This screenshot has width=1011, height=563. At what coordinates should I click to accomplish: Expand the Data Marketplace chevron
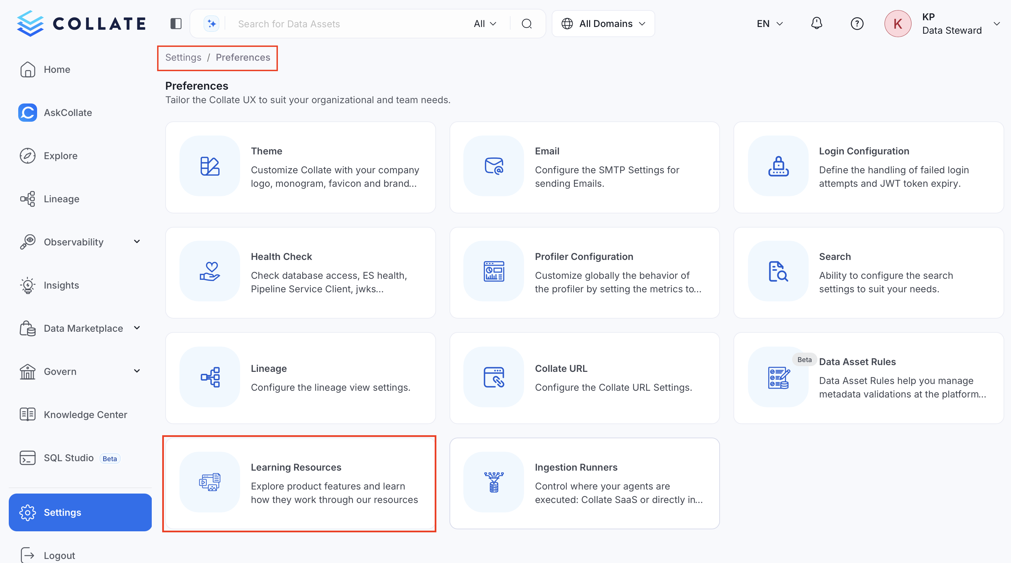coord(137,328)
